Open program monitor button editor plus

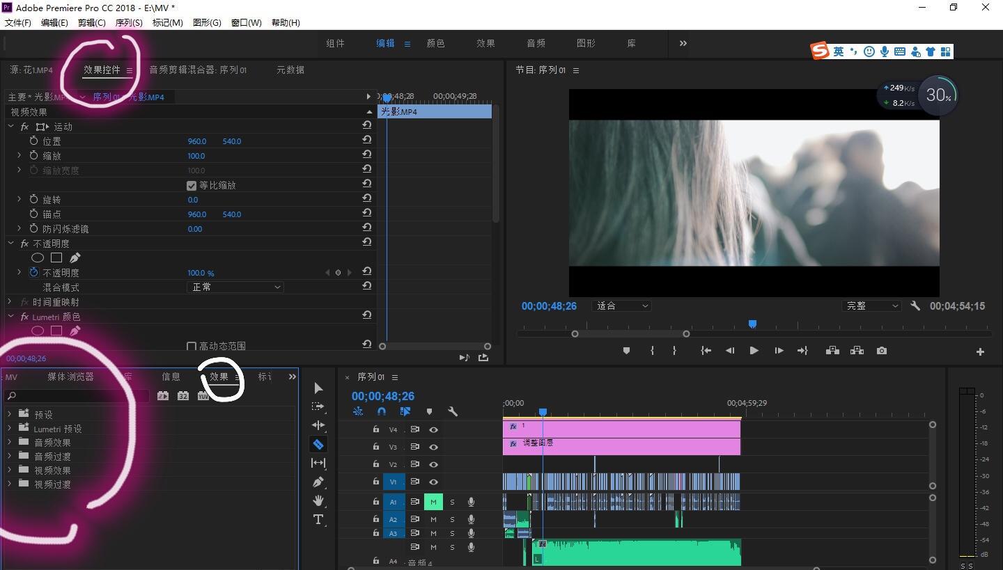tap(980, 351)
